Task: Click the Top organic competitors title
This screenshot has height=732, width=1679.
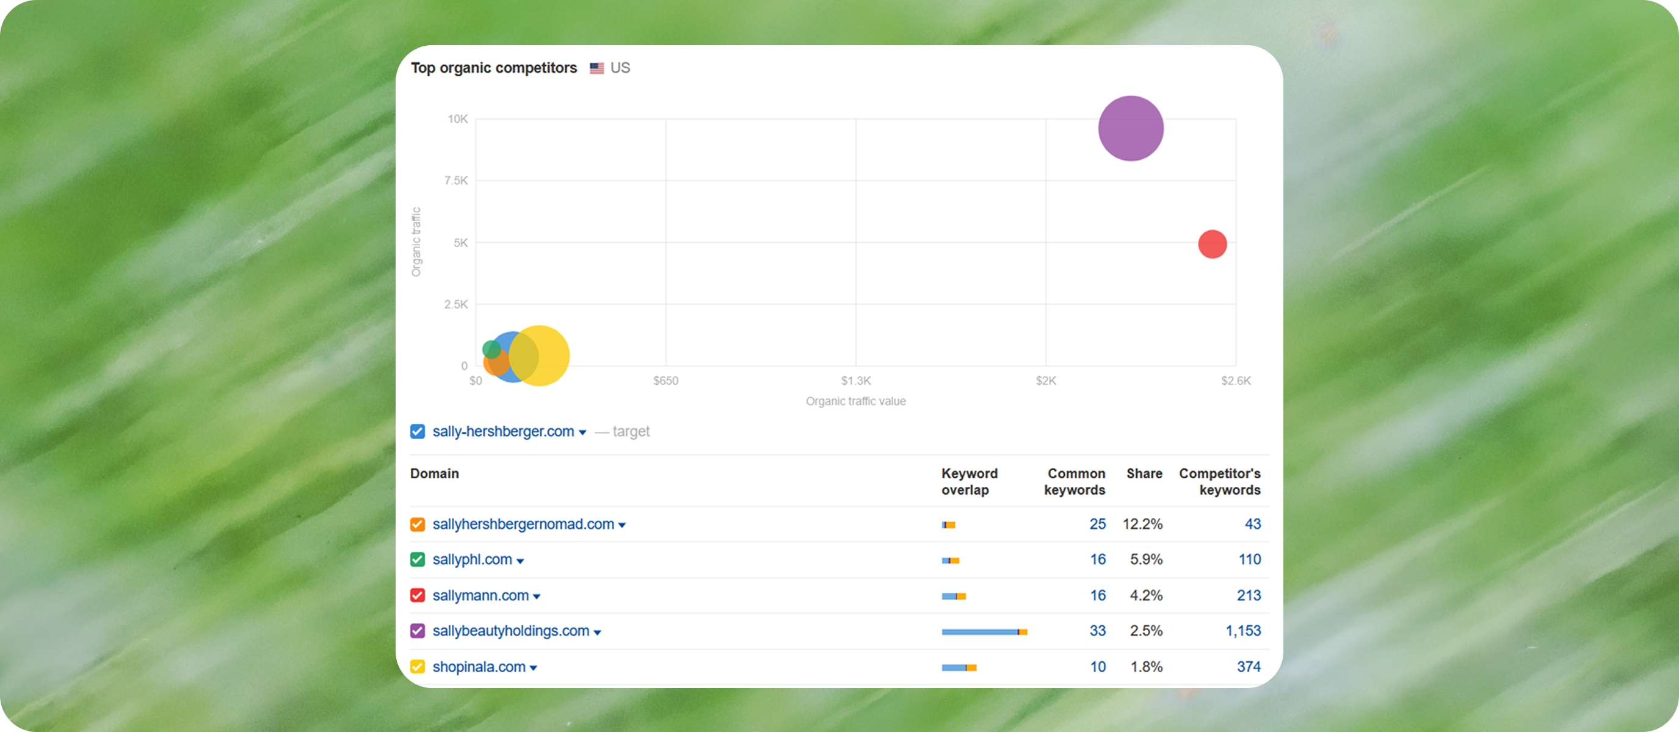Action: tap(494, 68)
